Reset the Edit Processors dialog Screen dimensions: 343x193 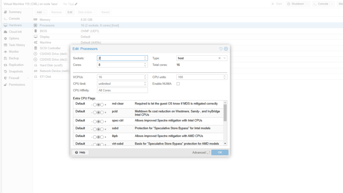tap(221, 49)
